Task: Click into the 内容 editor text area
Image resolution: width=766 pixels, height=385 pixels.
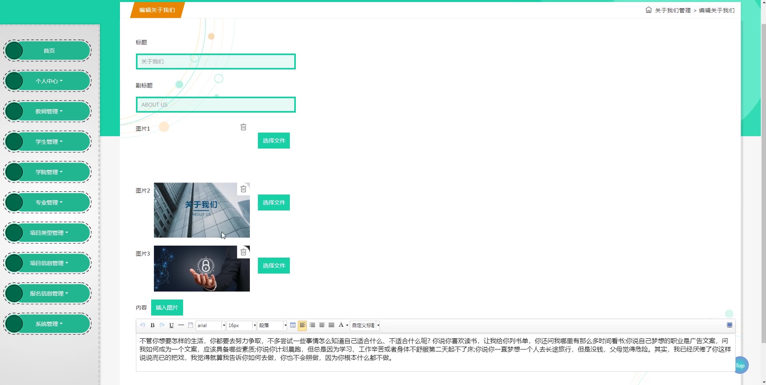Action: coord(436,352)
